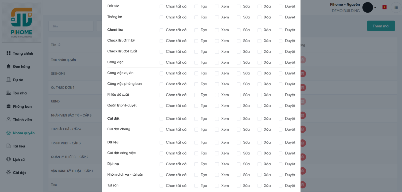Delete the SEEHOME group via trash icon
This screenshot has width=402, height=192.
(x=303, y=74)
